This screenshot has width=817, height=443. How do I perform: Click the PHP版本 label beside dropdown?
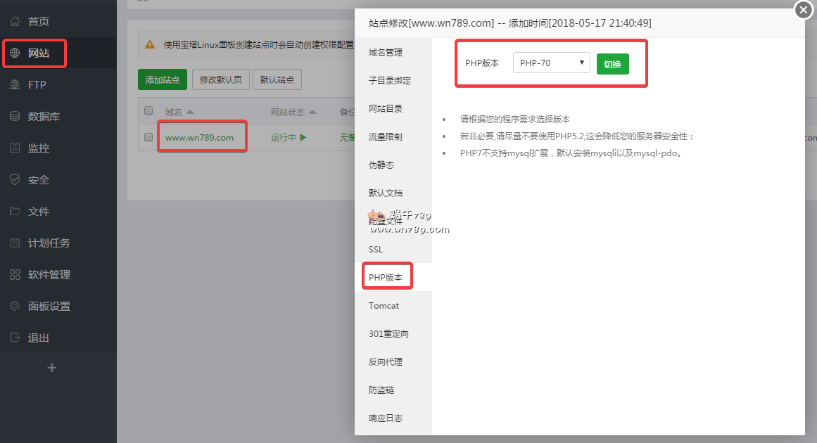[x=482, y=63]
